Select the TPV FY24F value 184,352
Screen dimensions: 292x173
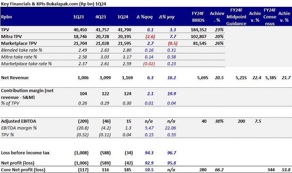[199, 30]
